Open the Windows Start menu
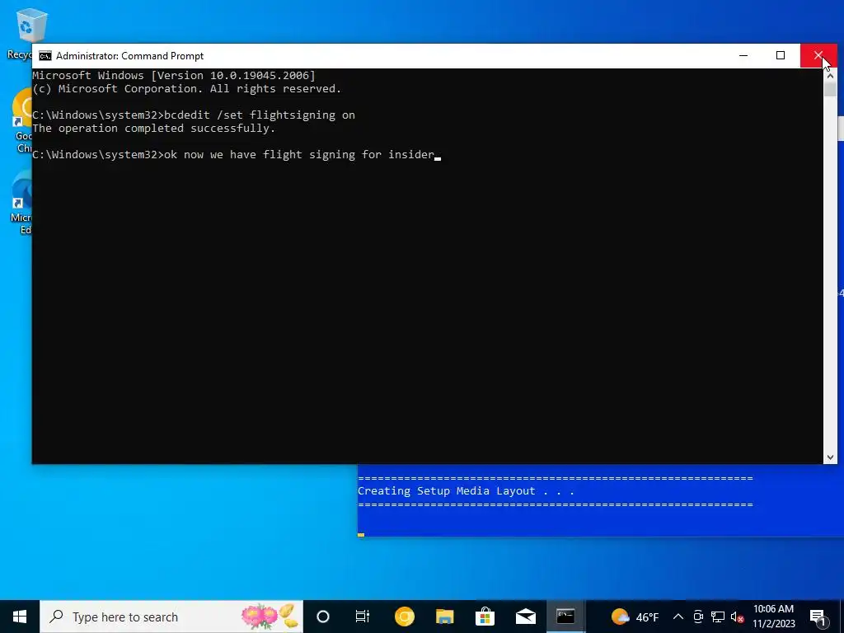This screenshot has width=844, height=633. pyautogui.click(x=20, y=617)
